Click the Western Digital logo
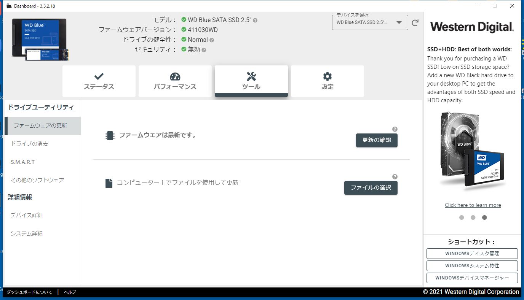The width and height of the screenshot is (524, 300). (472, 27)
